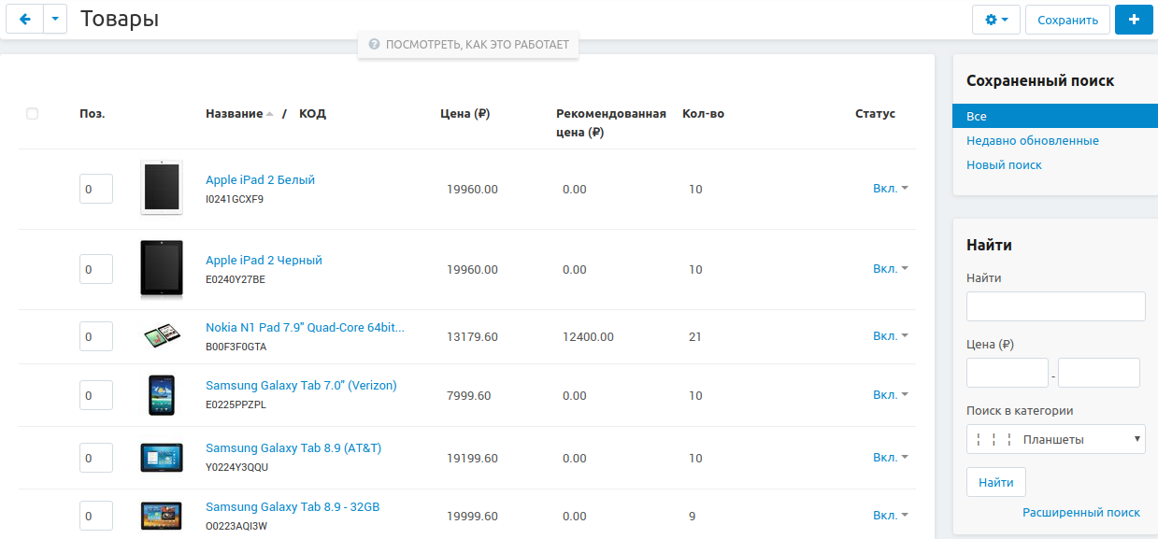
Task: Click the minimum Цена (₽) field
Action: tap(1008, 373)
